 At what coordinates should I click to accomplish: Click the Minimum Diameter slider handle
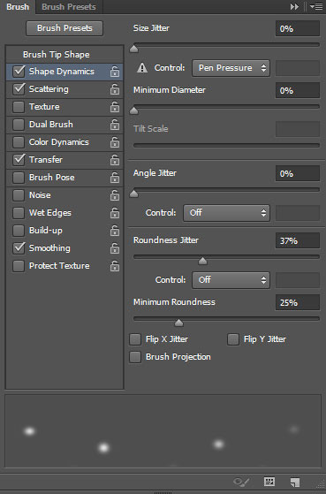pos(134,110)
